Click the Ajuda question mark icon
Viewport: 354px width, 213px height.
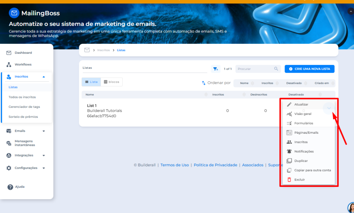(x=10, y=187)
